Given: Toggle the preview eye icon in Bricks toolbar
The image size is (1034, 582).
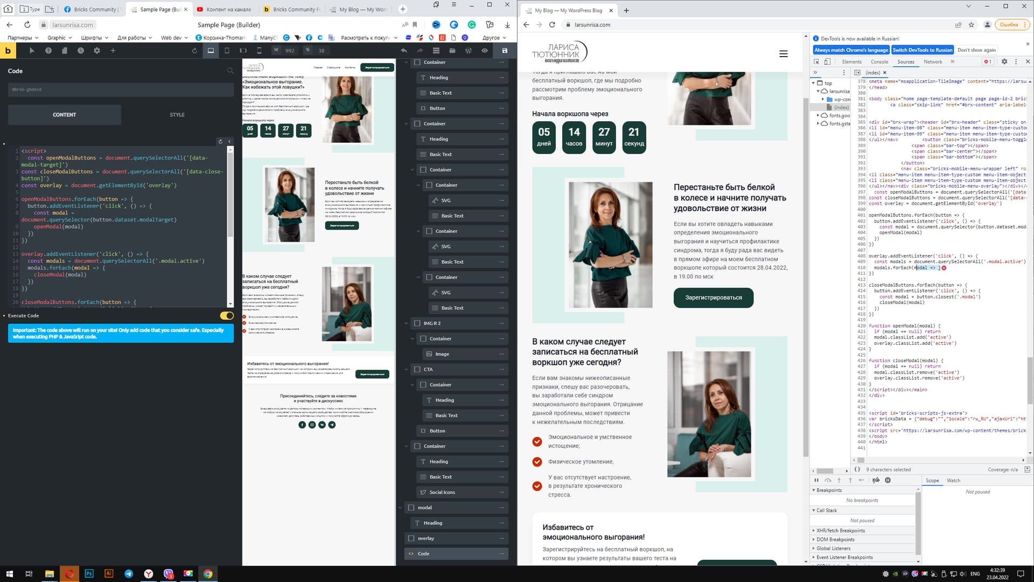Looking at the screenshot, I should [485, 51].
